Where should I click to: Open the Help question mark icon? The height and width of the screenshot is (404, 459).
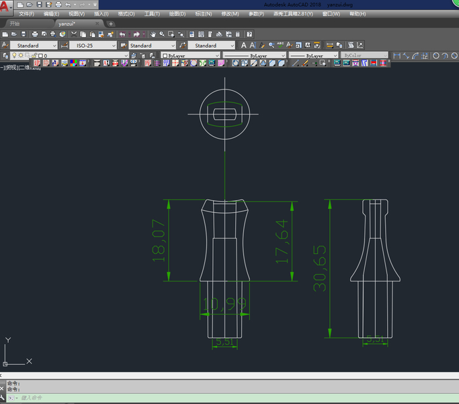click(x=249, y=34)
